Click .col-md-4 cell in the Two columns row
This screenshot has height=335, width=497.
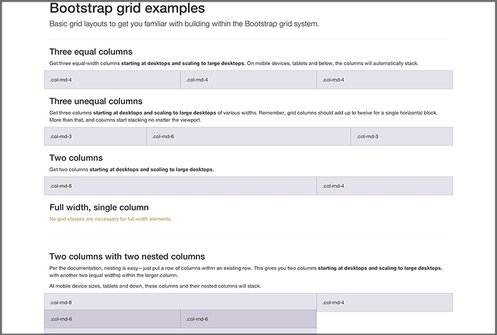pos(385,186)
